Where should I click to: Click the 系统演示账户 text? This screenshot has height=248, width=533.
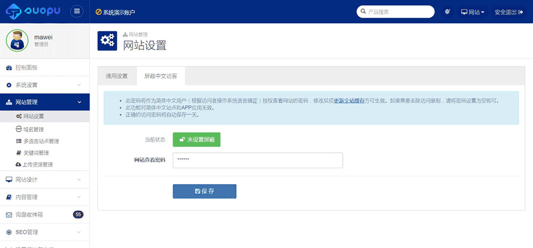(x=119, y=12)
